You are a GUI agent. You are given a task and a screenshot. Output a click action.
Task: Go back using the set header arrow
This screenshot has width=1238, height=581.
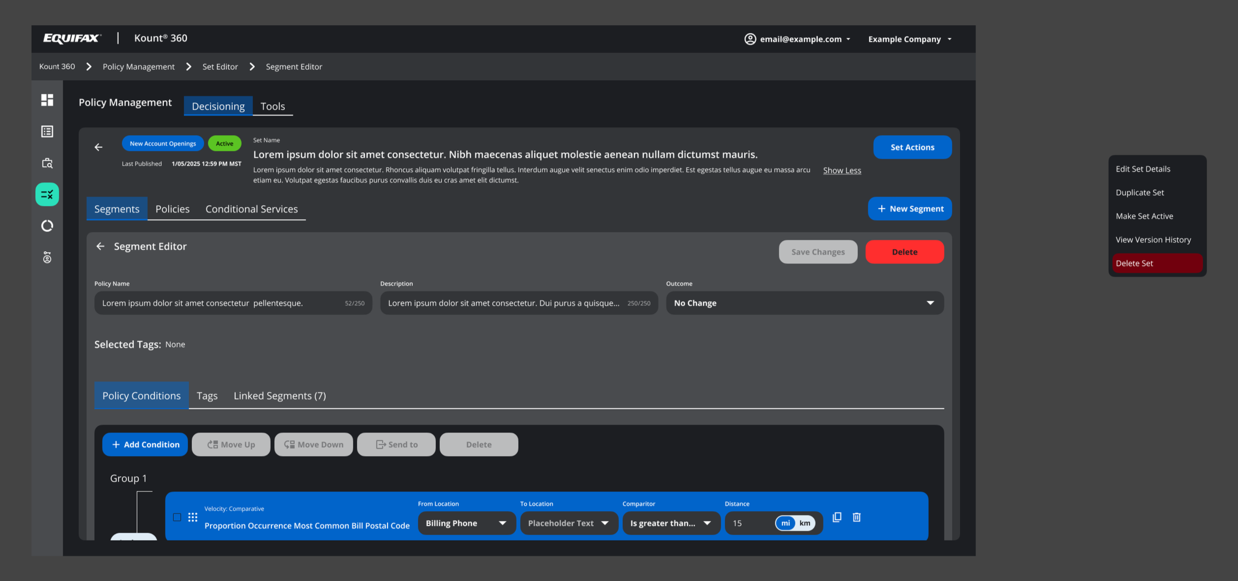pos(99,147)
